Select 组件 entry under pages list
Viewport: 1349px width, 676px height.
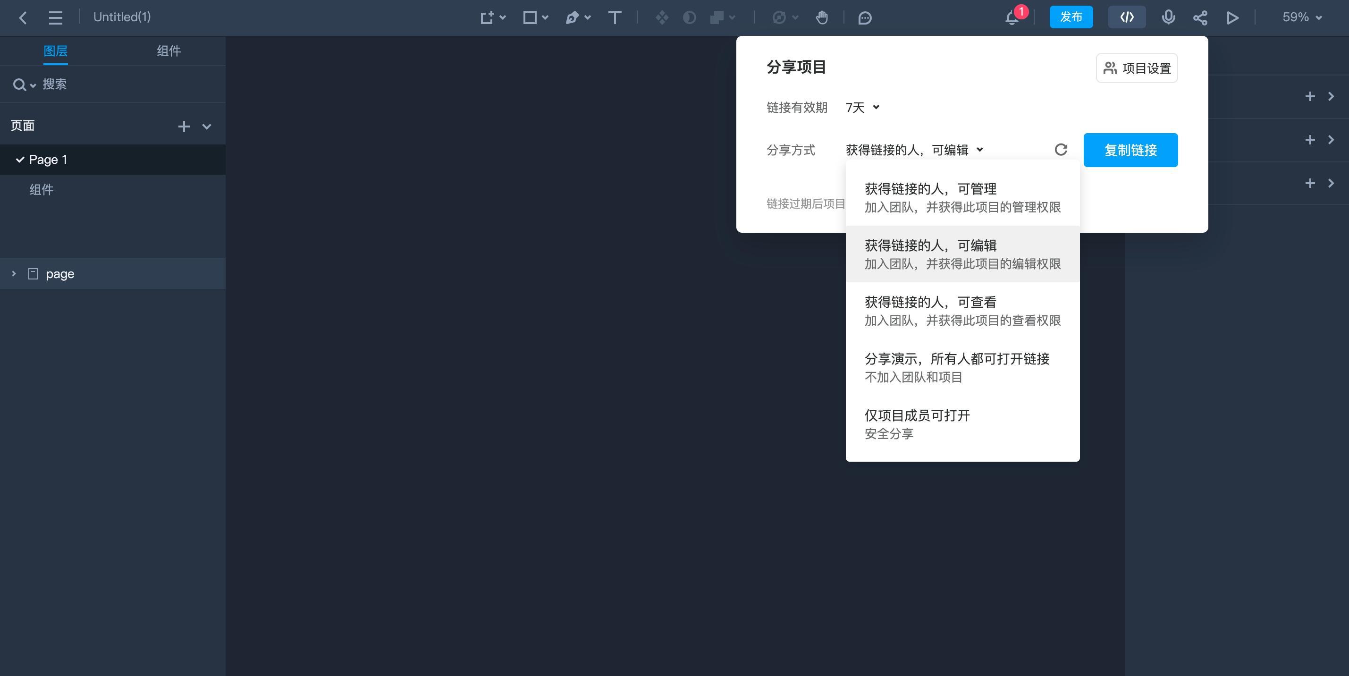tap(113, 190)
